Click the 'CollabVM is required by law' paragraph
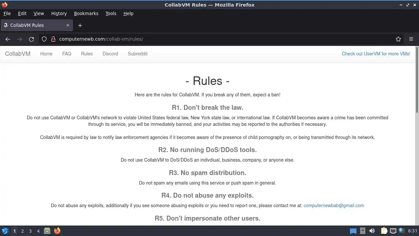 coord(208,137)
